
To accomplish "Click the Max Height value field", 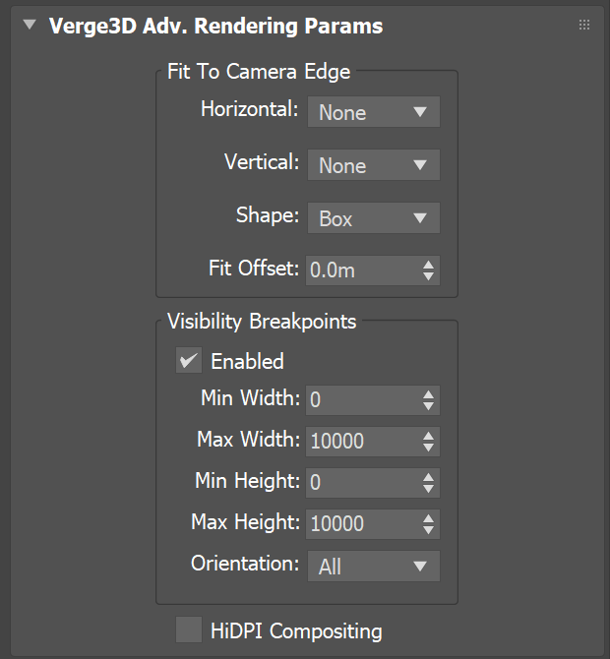I will click(364, 523).
